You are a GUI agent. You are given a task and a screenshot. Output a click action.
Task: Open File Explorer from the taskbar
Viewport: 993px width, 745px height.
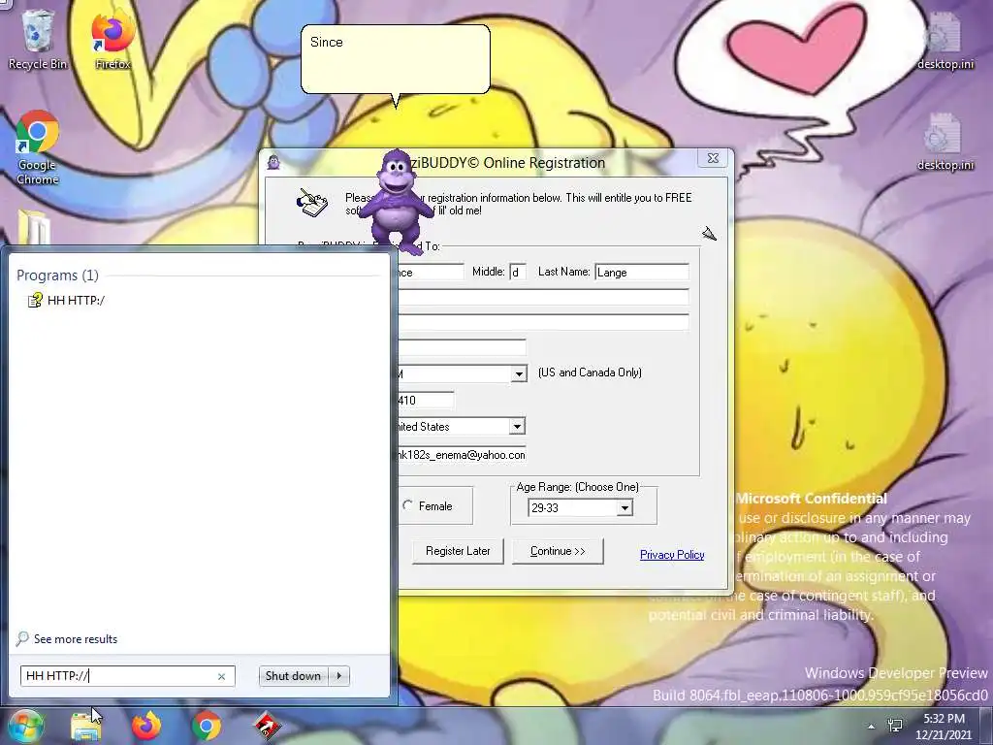click(86, 727)
